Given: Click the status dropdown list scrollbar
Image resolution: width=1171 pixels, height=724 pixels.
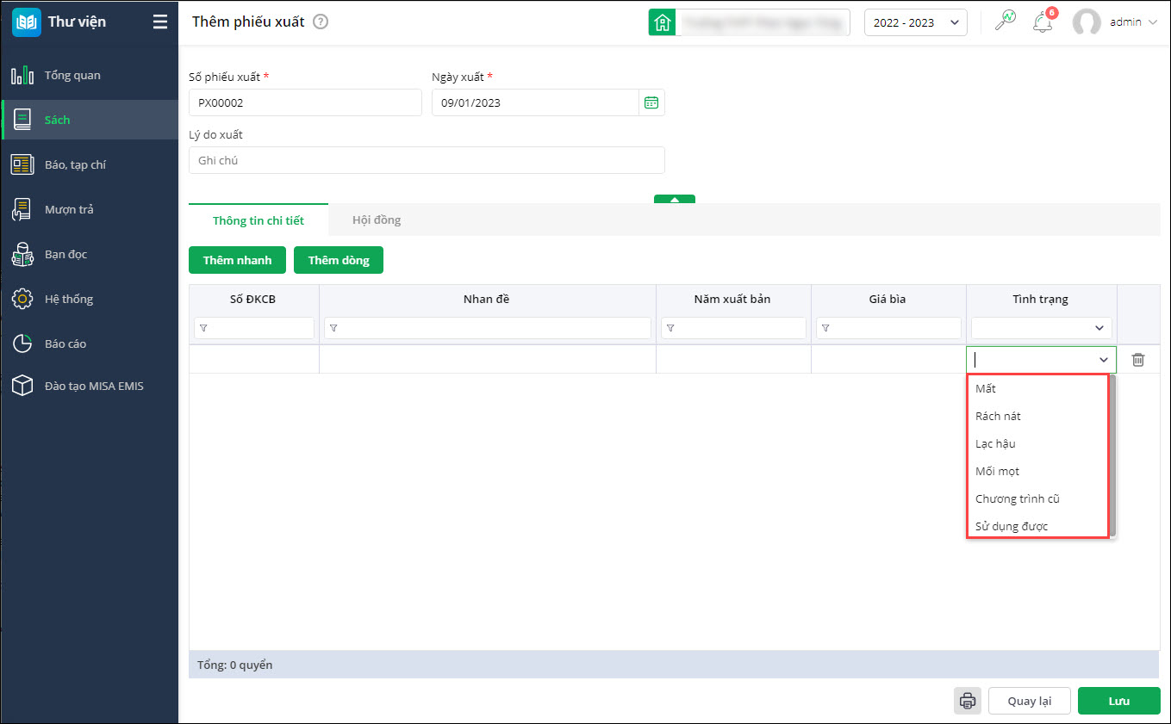Looking at the screenshot, I should point(1112,455).
